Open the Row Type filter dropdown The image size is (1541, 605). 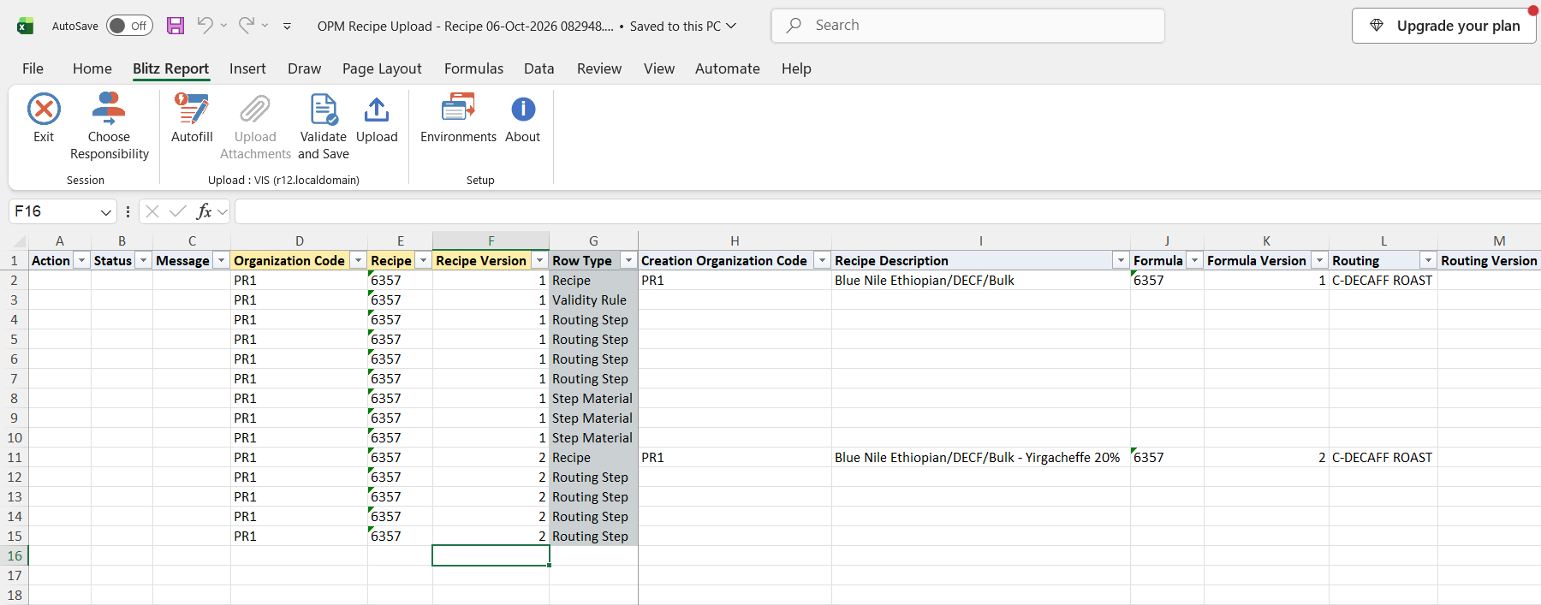(x=628, y=260)
